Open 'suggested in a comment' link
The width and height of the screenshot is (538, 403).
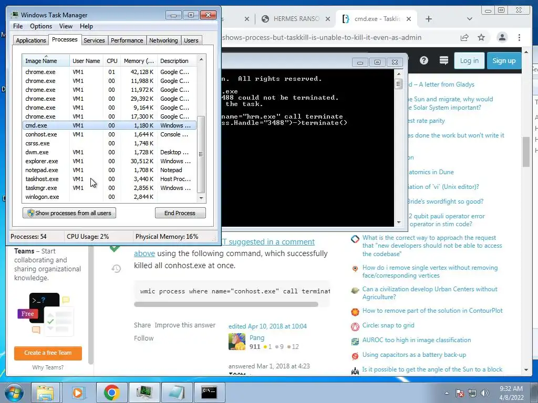272,241
